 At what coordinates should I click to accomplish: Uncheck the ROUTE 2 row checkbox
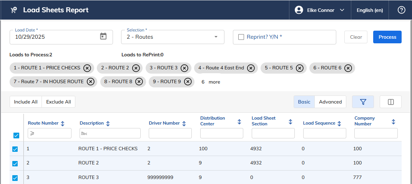[15, 164]
